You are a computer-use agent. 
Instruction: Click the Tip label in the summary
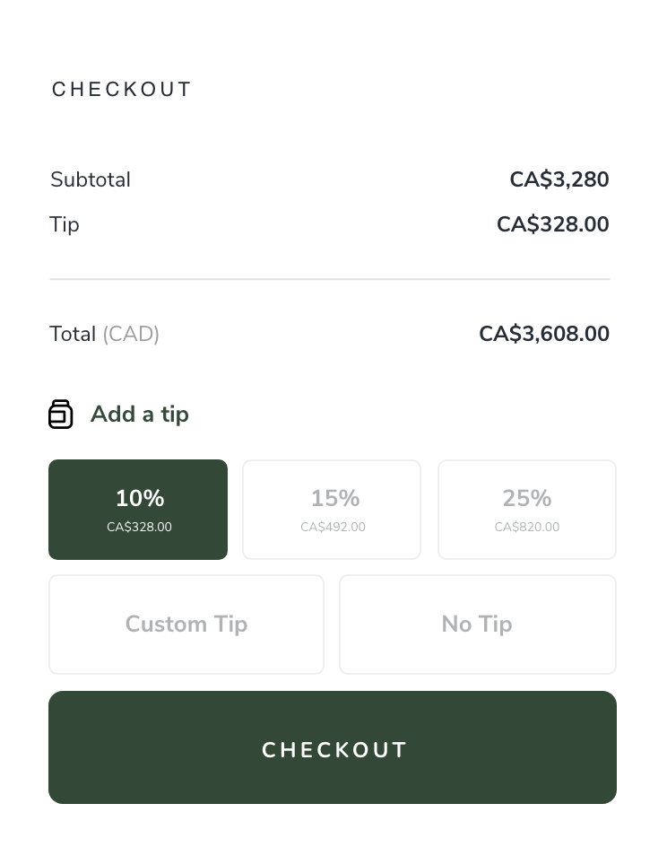[x=65, y=224]
